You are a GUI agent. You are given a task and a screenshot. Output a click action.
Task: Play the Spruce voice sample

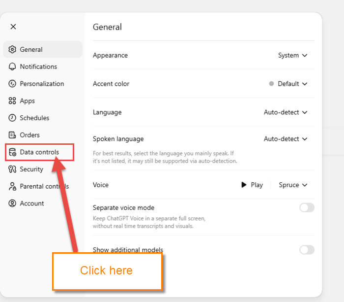(x=252, y=185)
